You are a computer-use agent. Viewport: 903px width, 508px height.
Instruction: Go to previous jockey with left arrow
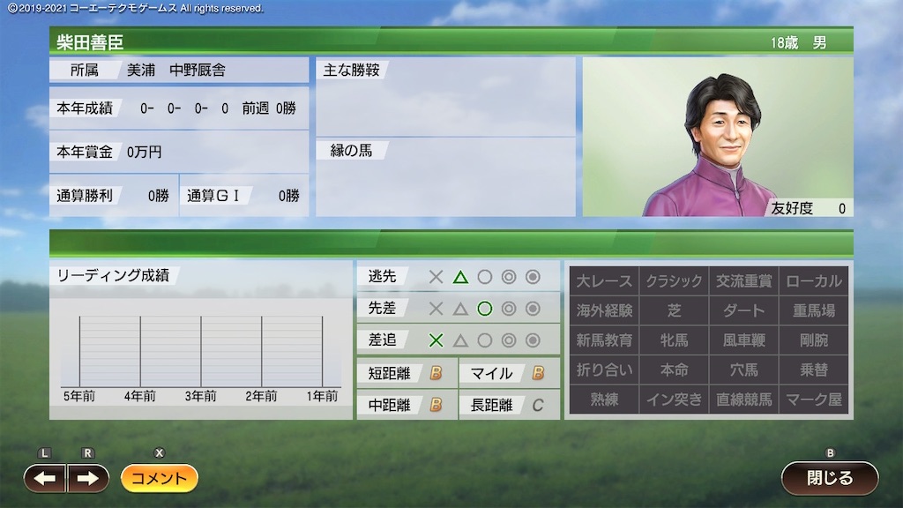pyautogui.click(x=44, y=478)
